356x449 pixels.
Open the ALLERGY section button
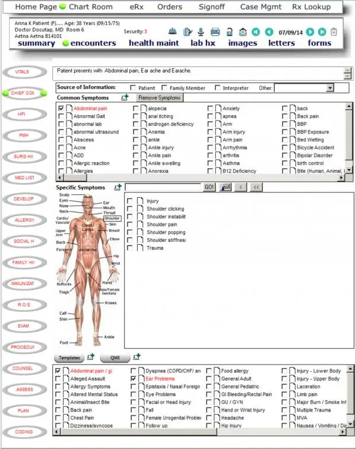click(24, 220)
